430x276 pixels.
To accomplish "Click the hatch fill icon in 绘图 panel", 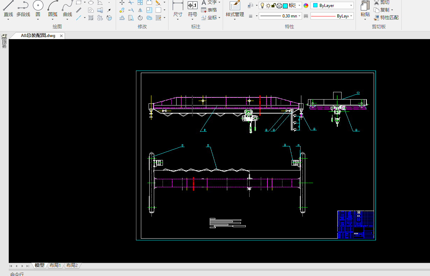I will pos(91,18).
